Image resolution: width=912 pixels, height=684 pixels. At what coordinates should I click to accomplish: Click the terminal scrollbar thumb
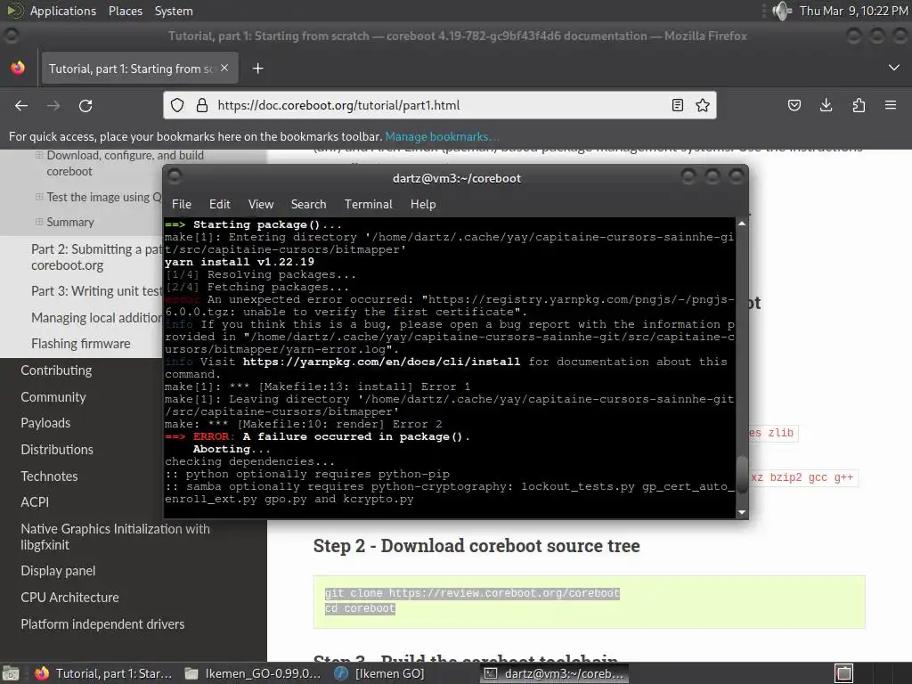742,474
